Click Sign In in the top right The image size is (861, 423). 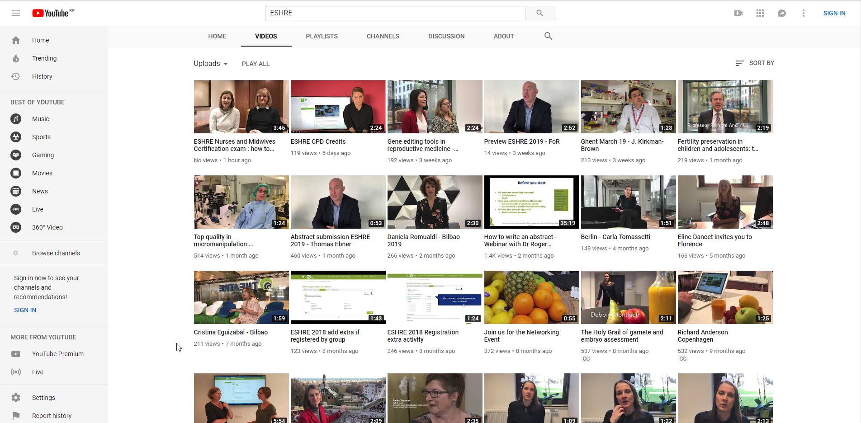coord(834,13)
